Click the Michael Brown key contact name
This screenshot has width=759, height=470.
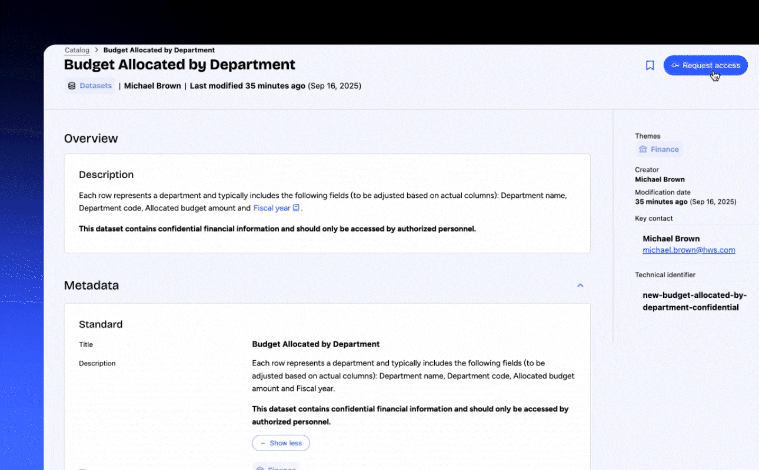click(671, 239)
